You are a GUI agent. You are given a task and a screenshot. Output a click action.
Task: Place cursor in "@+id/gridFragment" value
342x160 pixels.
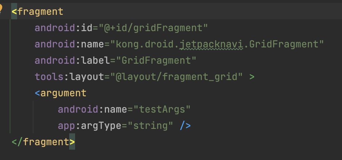[153, 28]
